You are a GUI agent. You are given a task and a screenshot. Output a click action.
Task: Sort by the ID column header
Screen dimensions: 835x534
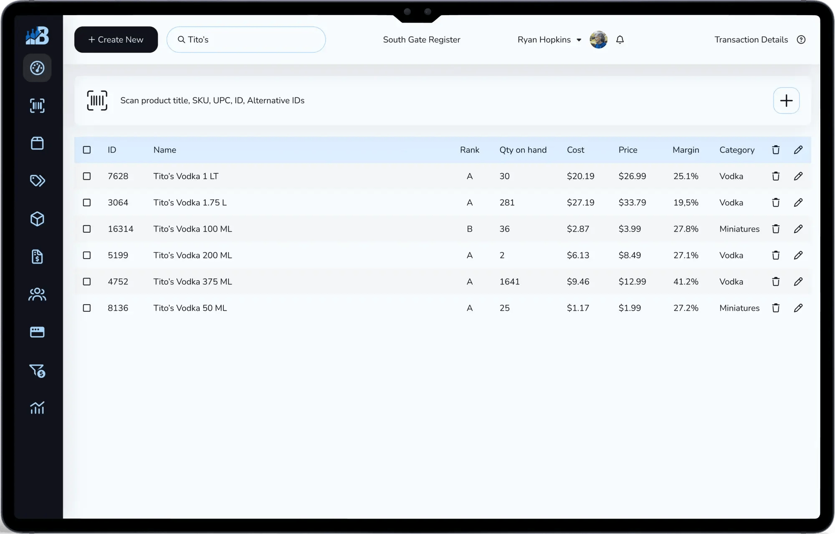coord(112,150)
